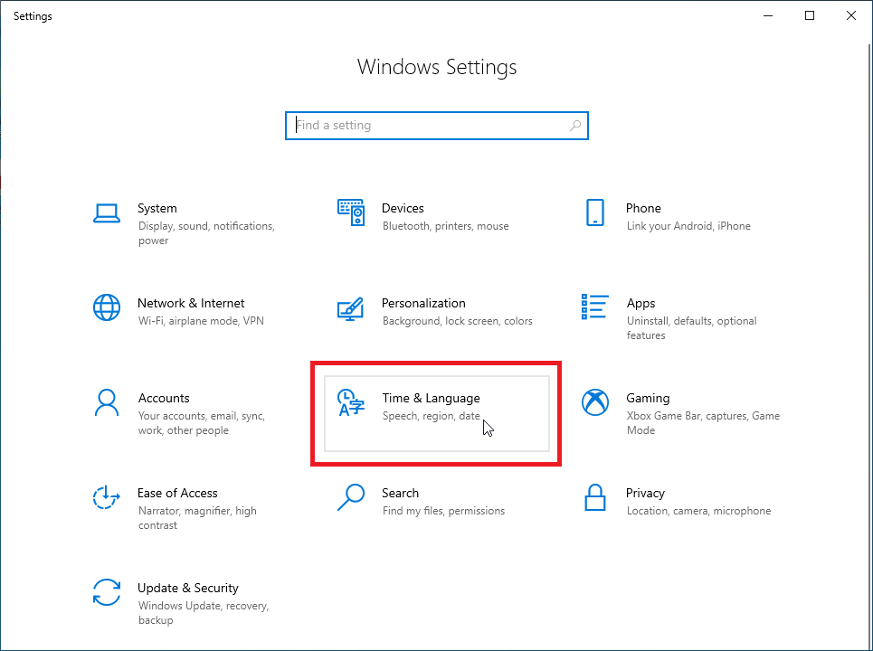
Task: Maximize the Settings window
Action: [x=810, y=15]
